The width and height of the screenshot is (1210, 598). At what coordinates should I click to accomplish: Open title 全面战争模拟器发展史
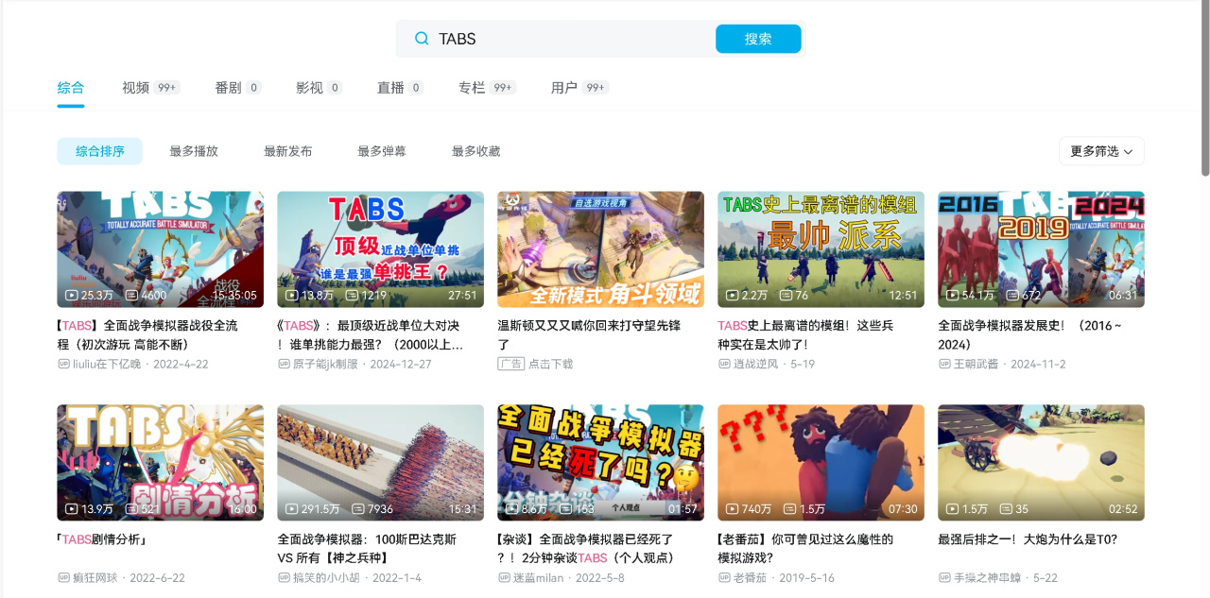pos(1030,334)
